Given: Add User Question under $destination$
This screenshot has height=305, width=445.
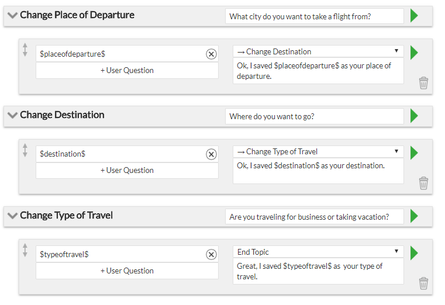Looking at the screenshot, I should (127, 171).
